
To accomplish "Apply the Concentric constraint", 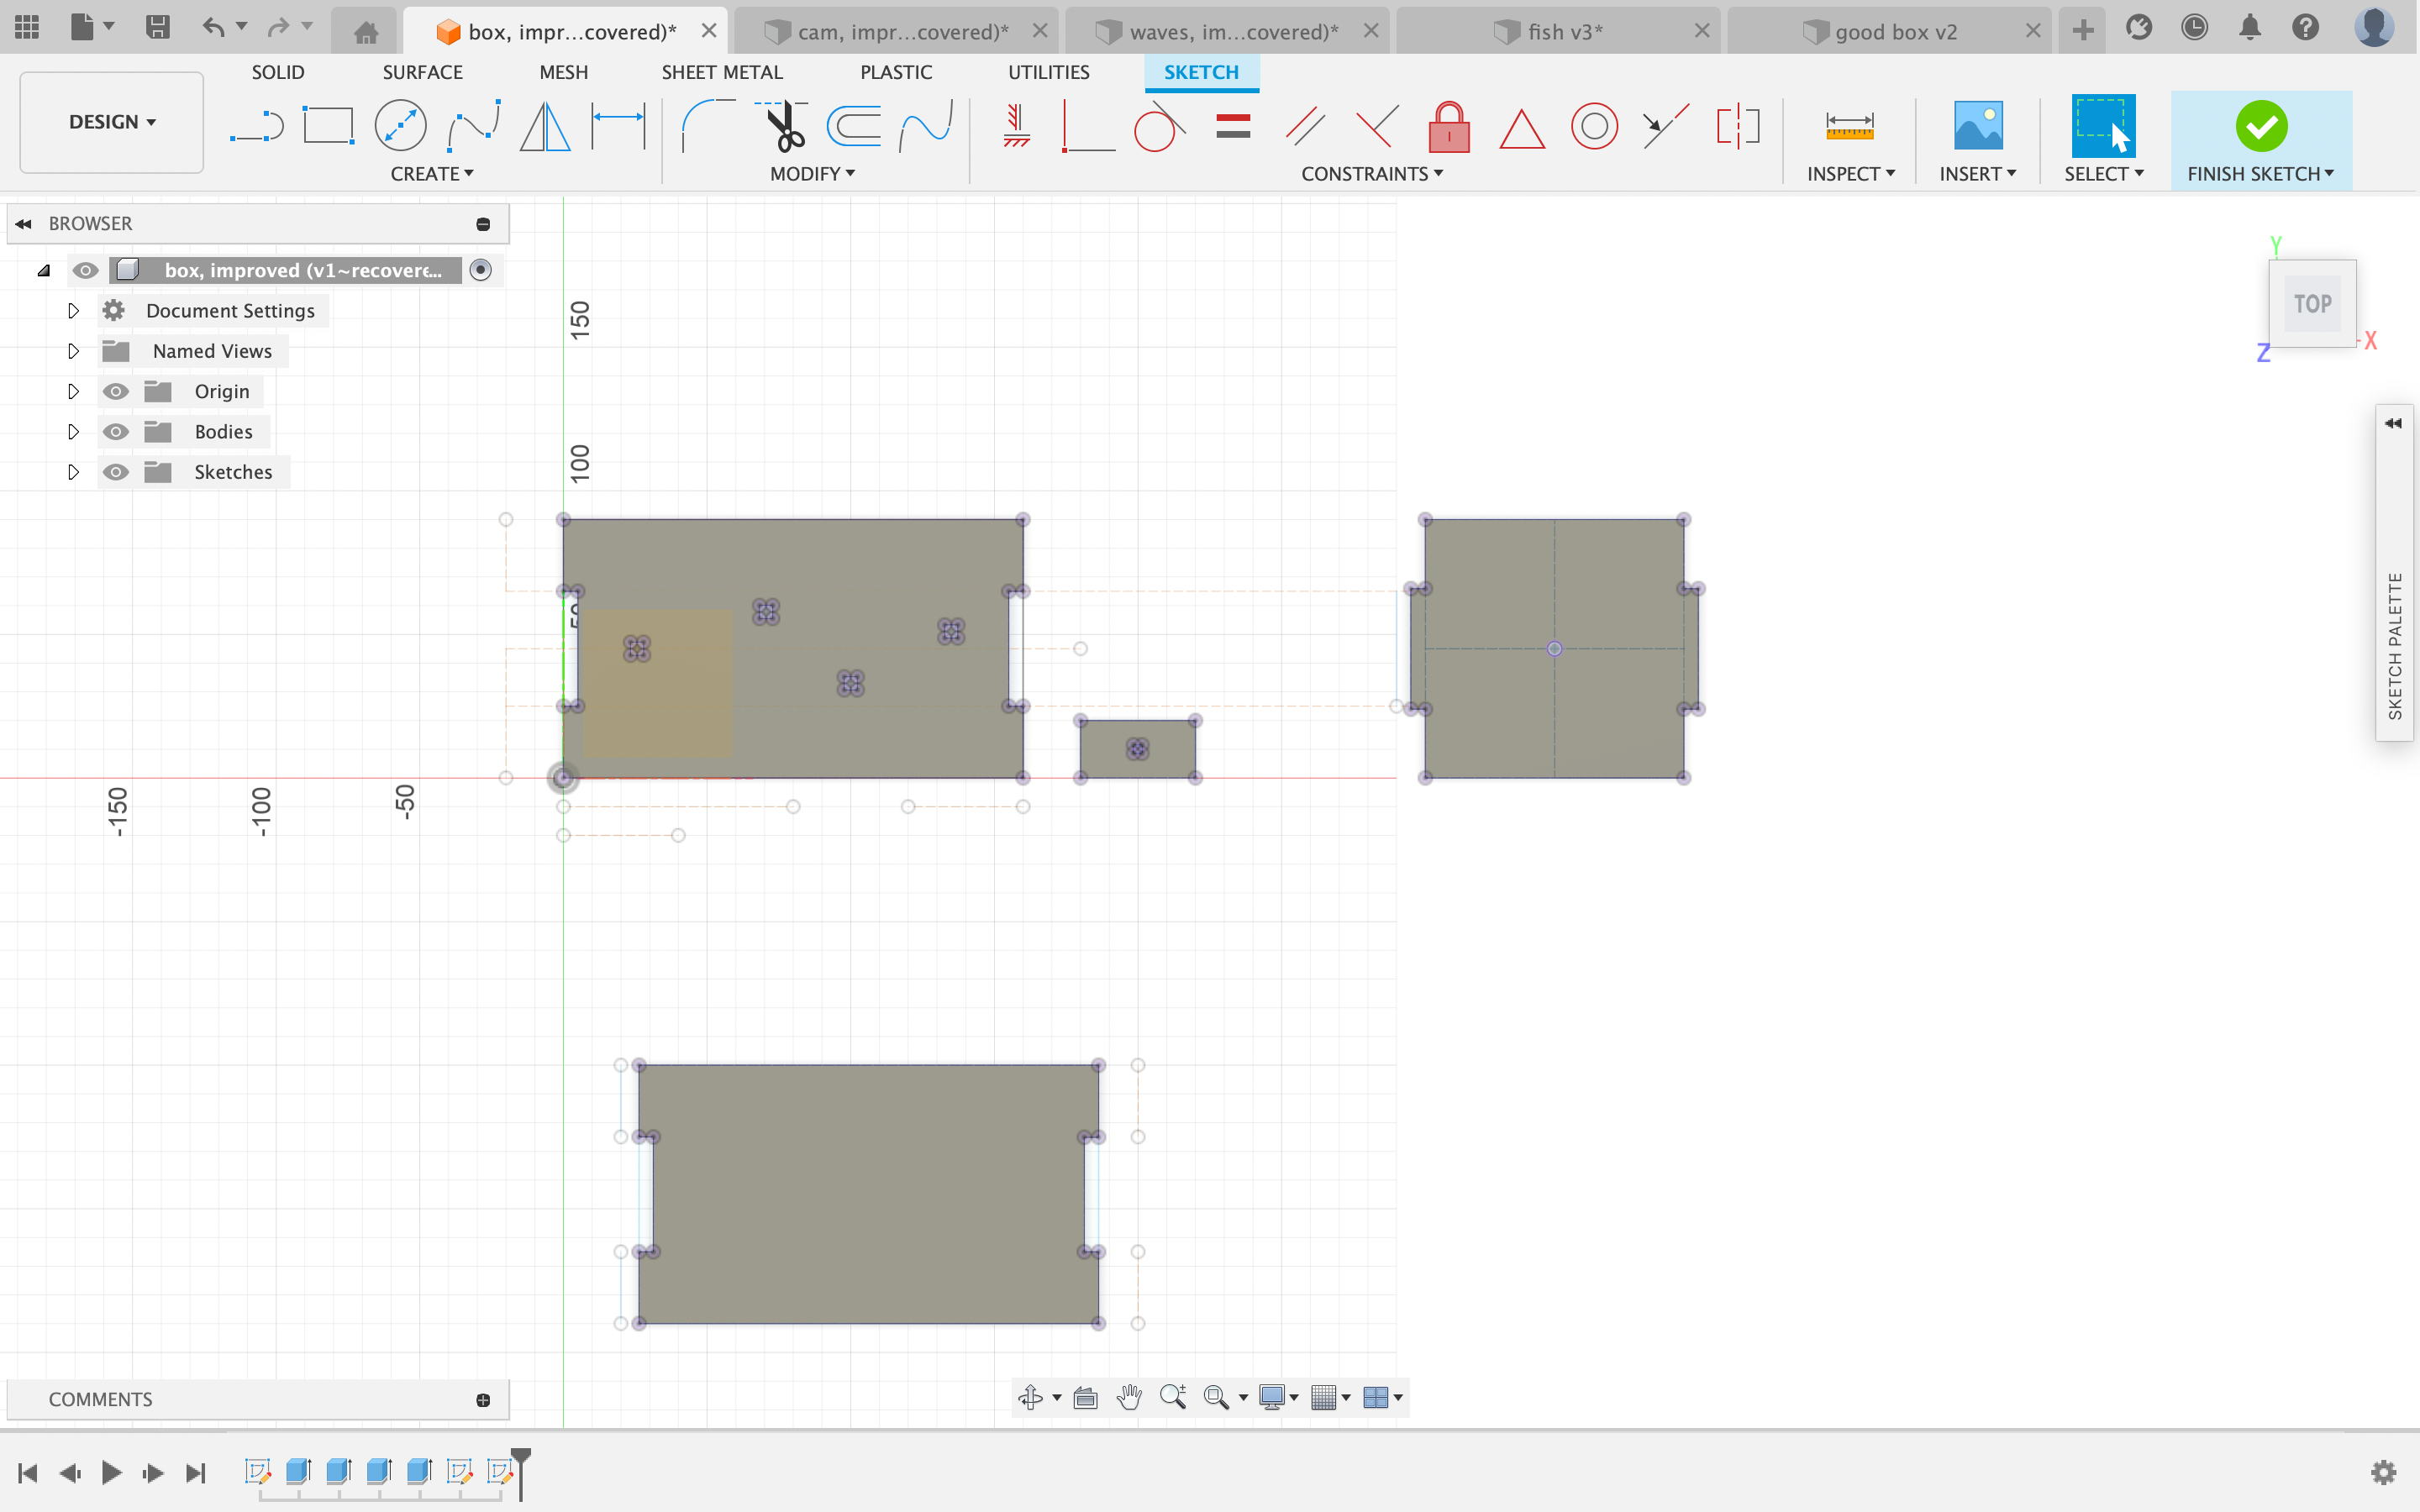I will click(1594, 127).
